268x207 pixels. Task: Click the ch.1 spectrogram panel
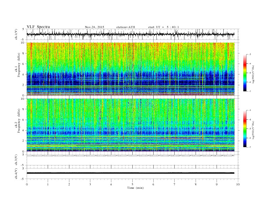131,69
